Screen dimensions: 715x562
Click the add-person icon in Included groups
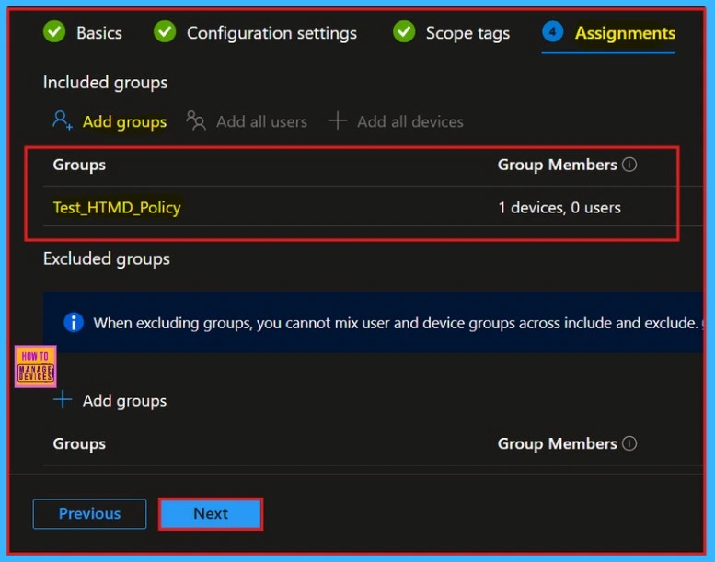point(62,120)
